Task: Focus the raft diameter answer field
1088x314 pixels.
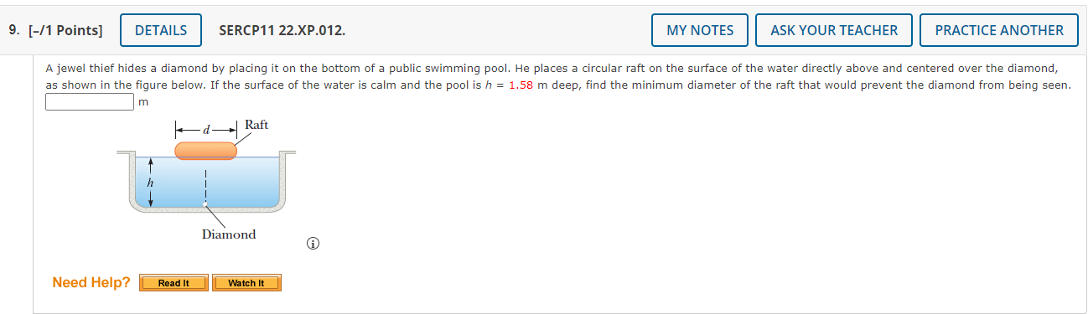Action: point(90,102)
